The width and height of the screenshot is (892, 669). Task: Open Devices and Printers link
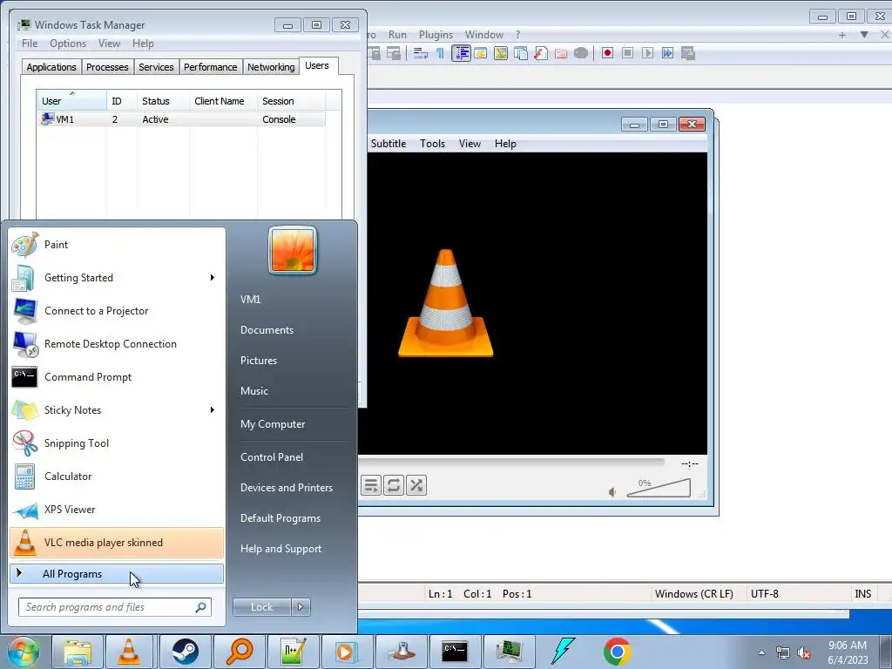click(286, 488)
